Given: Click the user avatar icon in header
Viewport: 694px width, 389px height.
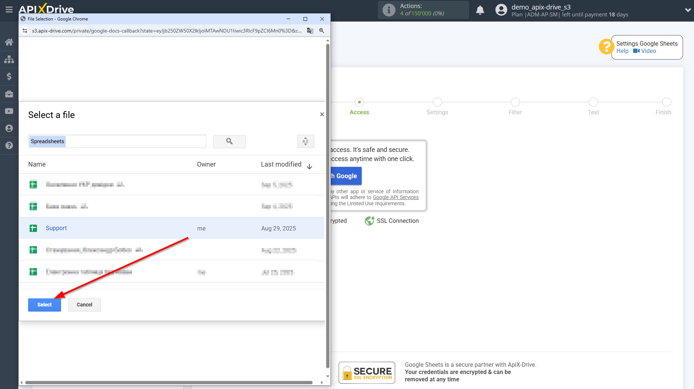Looking at the screenshot, I should 501,10.
